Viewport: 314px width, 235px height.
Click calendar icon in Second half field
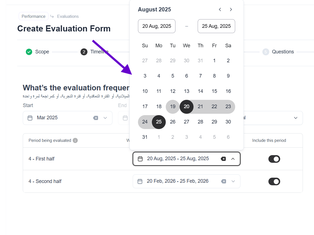coord(140,181)
